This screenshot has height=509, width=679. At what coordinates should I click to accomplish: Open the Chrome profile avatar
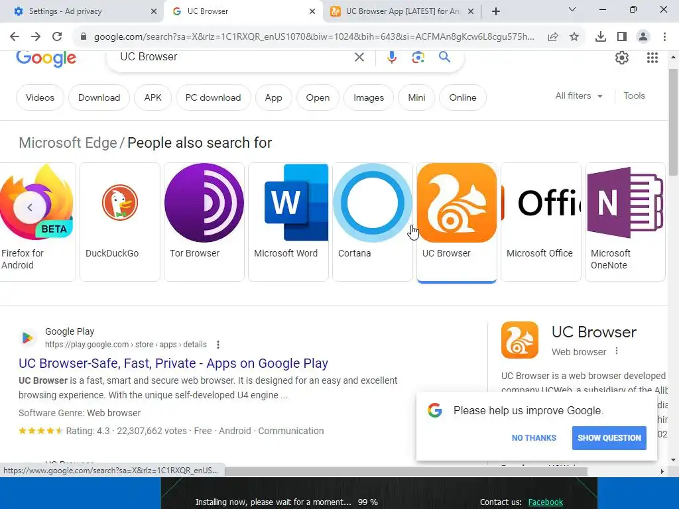[643, 37]
